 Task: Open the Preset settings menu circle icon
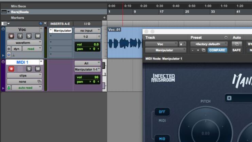tap(226, 38)
